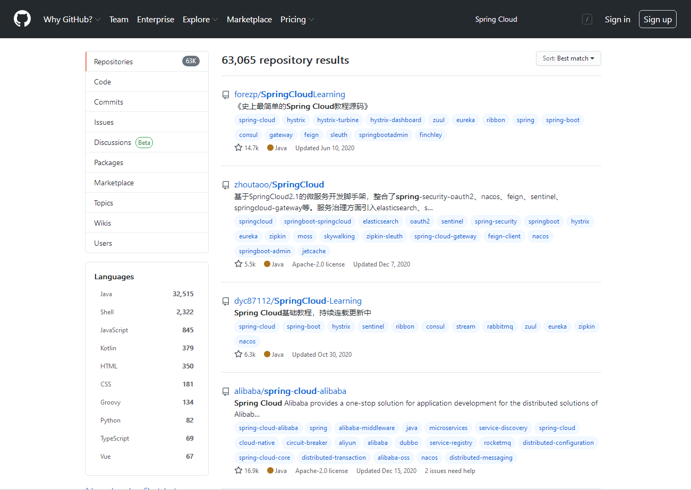
Task: Open the 2 issues need help link
Action: [x=450, y=471]
